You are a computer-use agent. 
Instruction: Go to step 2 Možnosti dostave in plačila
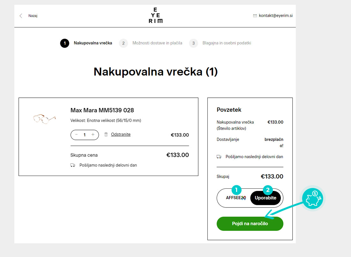(x=151, y=43)
